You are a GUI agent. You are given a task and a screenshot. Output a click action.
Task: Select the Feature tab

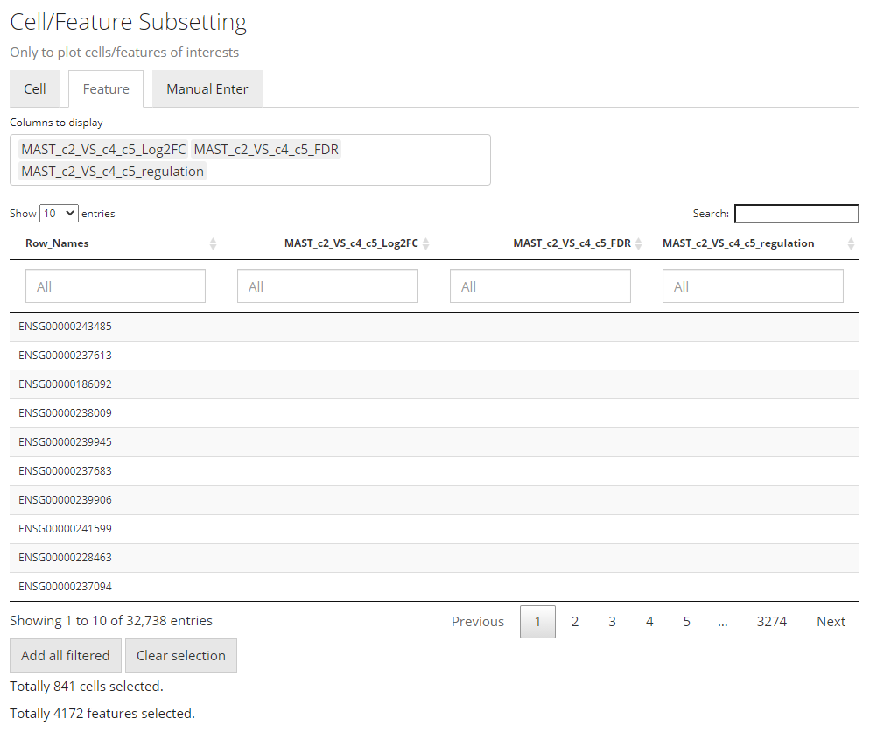(x=106, y=89)
